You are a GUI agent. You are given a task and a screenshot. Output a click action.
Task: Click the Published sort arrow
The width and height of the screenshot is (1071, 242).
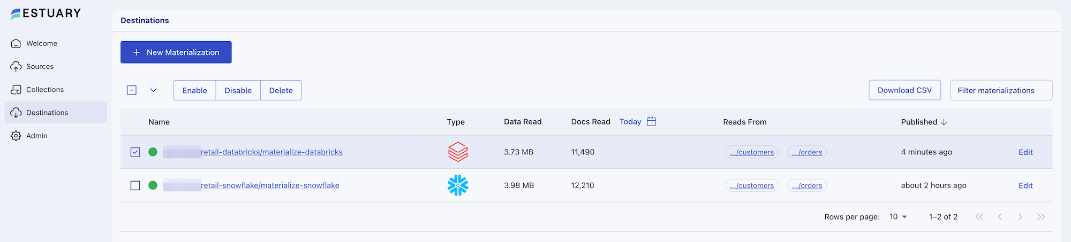point(944,122)
